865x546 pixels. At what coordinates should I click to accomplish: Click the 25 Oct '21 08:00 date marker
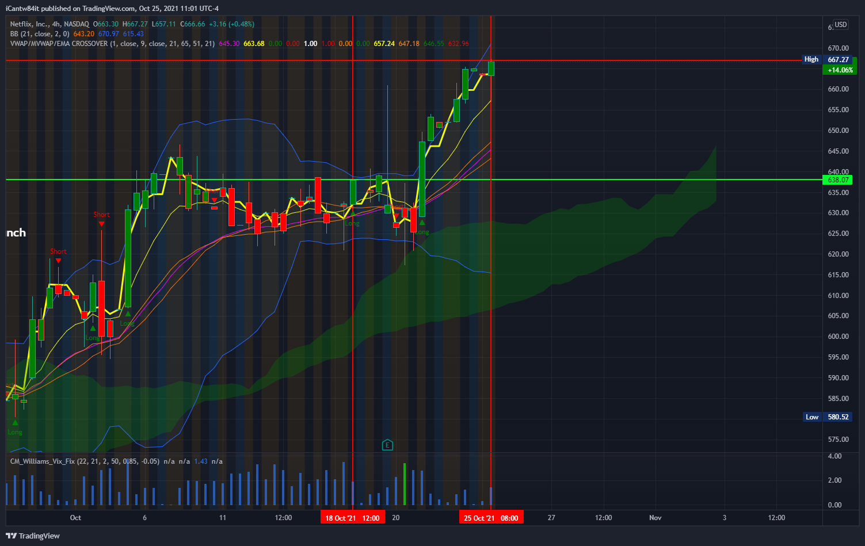tap(491, 518)
